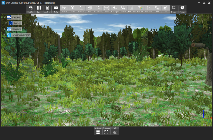Screen dimensions: 213x140
Task: Maximize the EMM-Check window
Action: pyautogui.click(x=204, y=3)
